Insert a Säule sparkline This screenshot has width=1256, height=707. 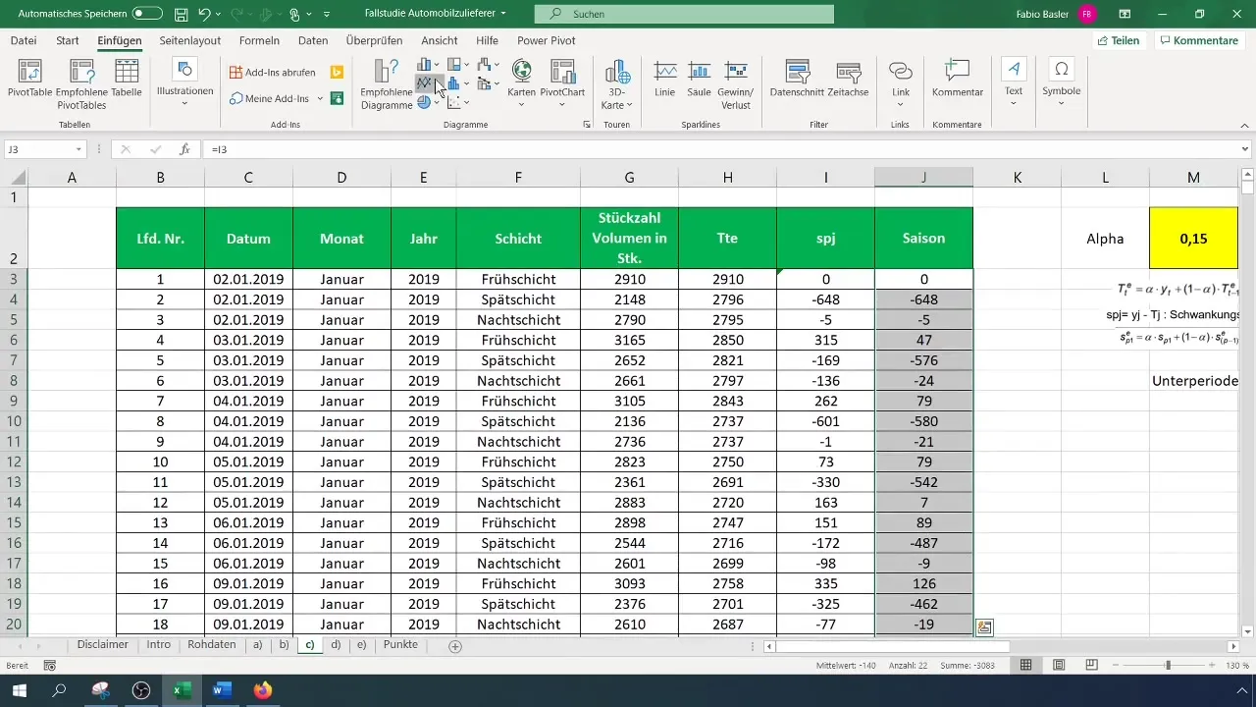point(699,79)
